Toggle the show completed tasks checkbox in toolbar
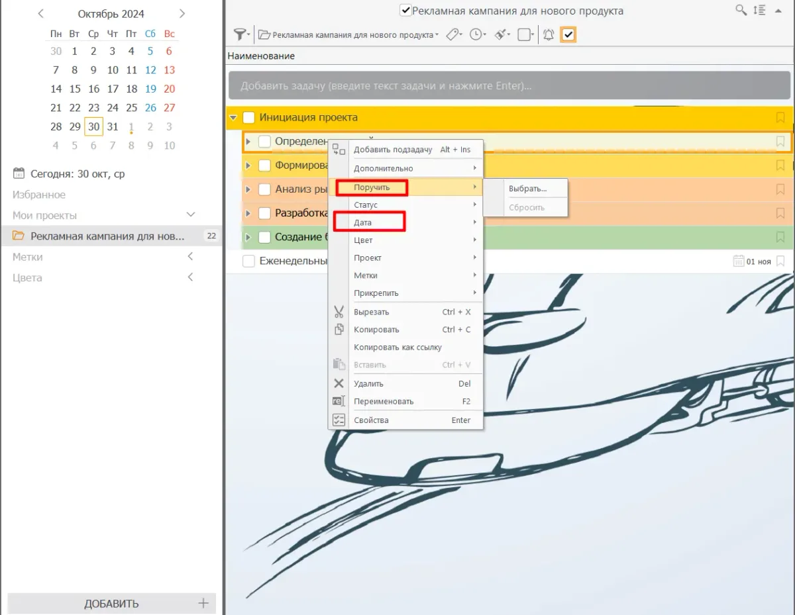The image size is (795, 615). pos(568,34)
